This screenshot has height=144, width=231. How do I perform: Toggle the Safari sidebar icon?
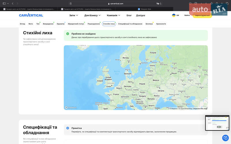[x=4, y=3]
